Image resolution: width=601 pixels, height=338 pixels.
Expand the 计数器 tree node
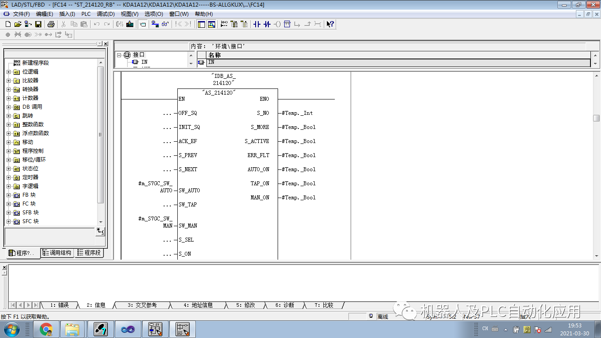coord(9,98)
